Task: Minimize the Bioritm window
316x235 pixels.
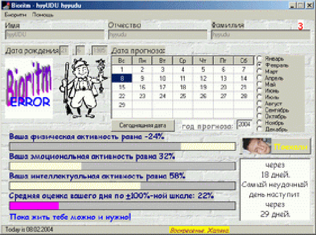Action: click(293, 5)
